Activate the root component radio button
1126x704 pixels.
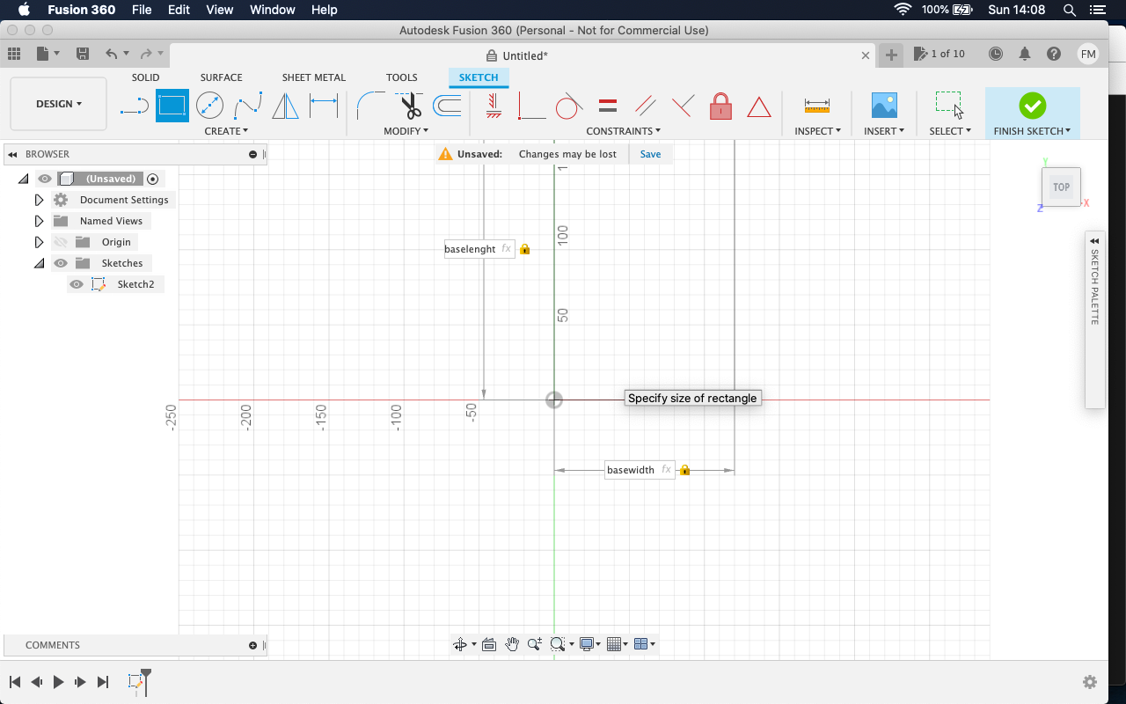(x=153, y=179)
